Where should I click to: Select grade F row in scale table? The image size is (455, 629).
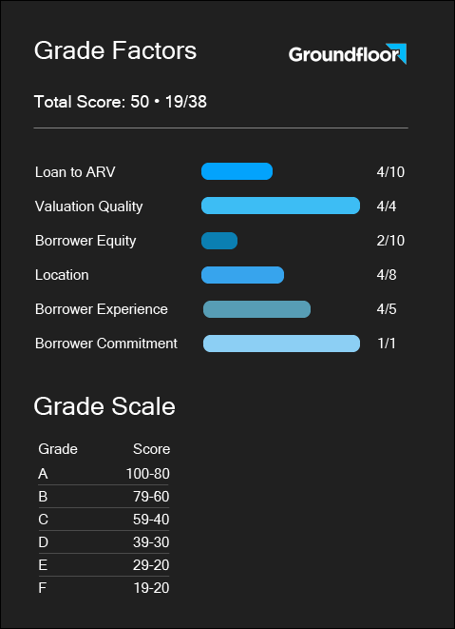point(104,588)
